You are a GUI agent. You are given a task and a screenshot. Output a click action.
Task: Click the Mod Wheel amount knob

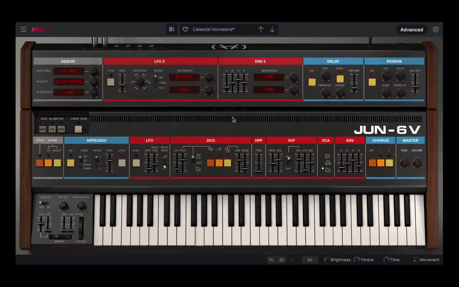[93, 71]
